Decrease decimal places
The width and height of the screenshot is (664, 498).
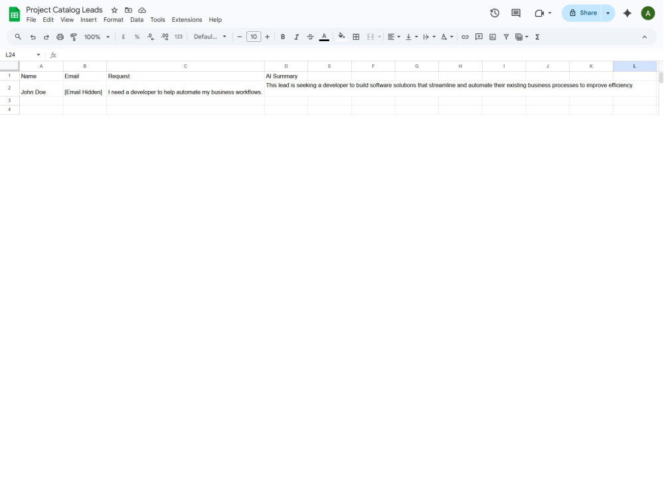tap(151, 37)
